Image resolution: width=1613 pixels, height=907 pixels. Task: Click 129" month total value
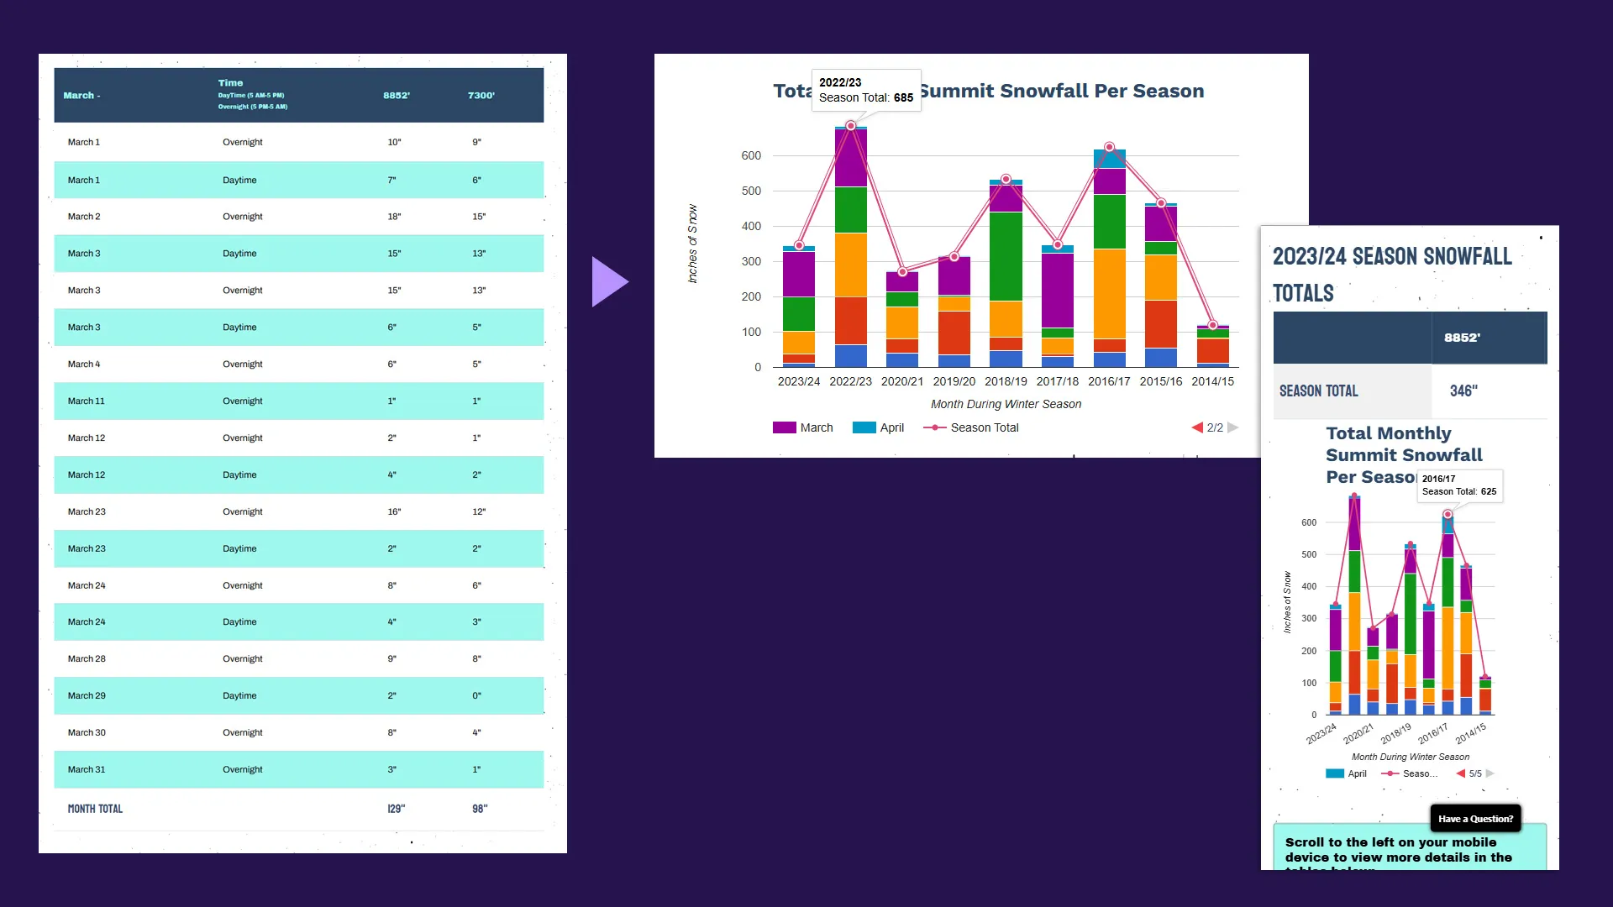pyautogui.click(x=396, y=809)
